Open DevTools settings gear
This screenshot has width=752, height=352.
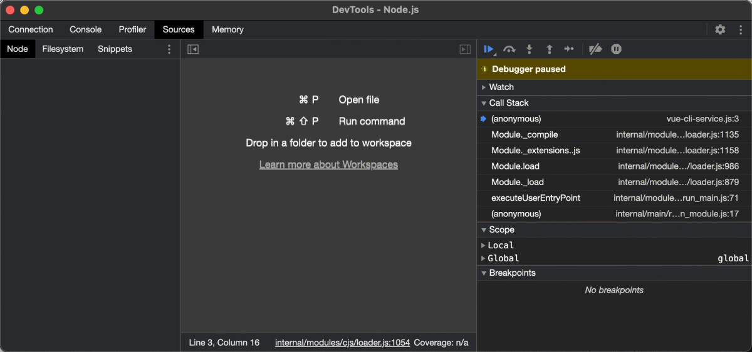(720, 29)
